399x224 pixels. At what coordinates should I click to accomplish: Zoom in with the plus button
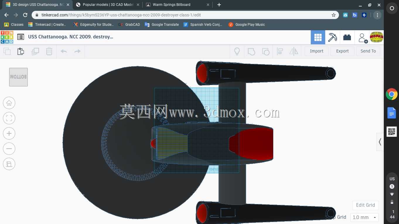9,133
